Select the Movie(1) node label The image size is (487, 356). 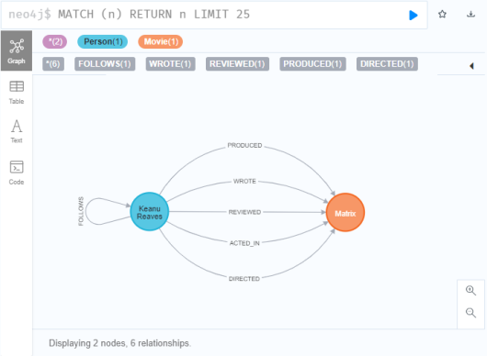[160, 41]
